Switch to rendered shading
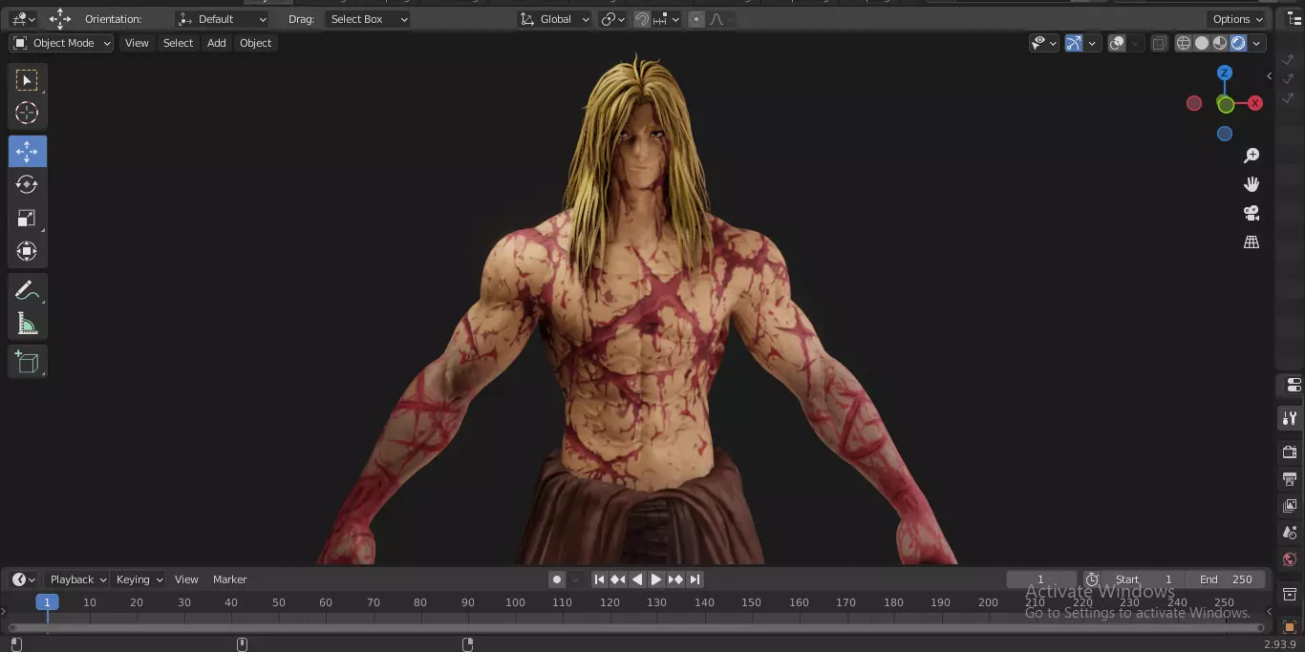 point(1238,43)
